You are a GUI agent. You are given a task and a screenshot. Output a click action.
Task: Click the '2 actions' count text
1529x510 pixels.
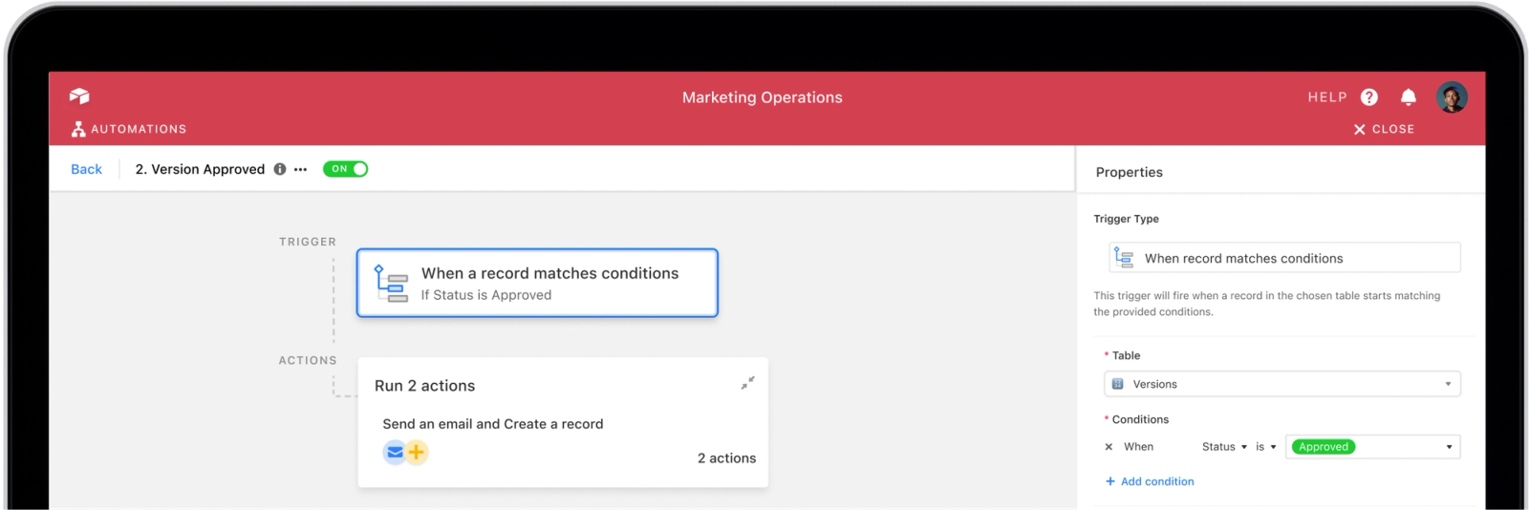pos(726,458)
